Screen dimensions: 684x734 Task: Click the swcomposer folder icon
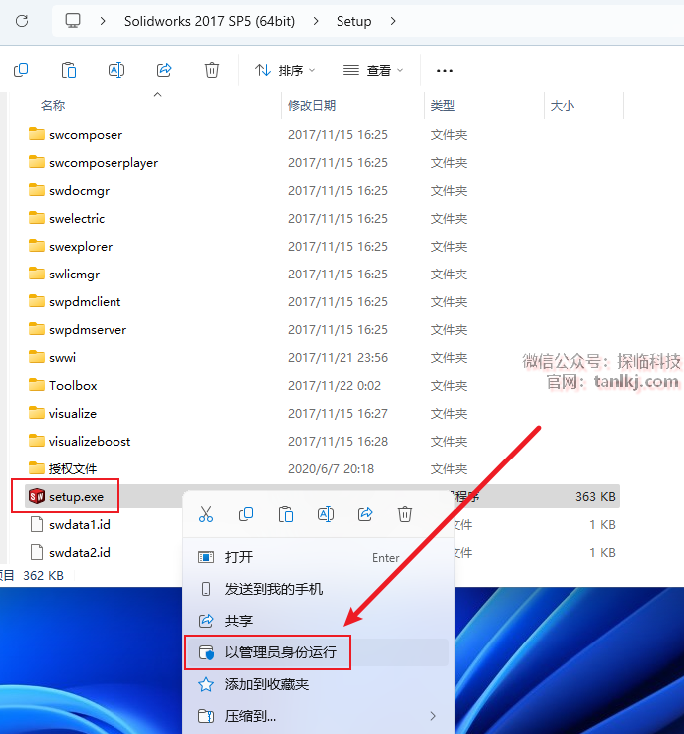point(37,134)
